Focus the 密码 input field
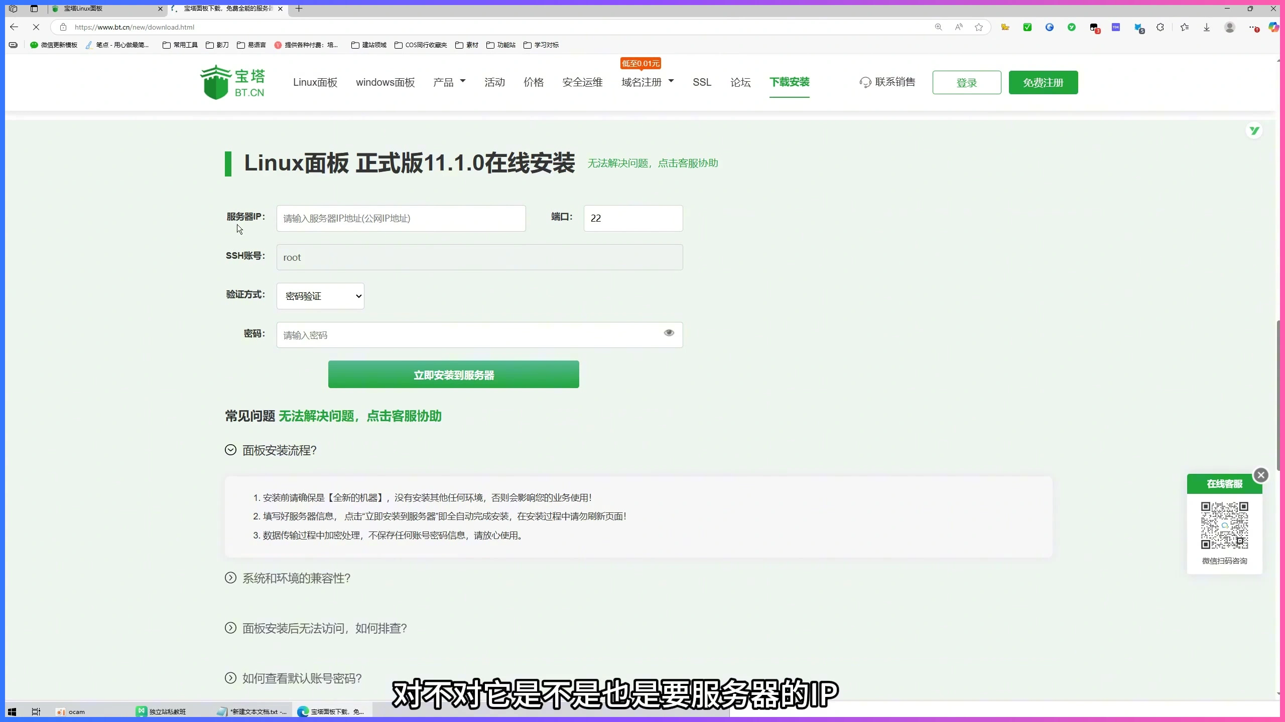Viewport: 1285px width, 722px height. [479, 335]
